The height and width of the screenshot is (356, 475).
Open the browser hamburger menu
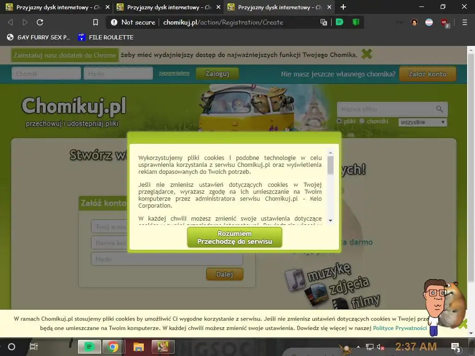[465, 22]
